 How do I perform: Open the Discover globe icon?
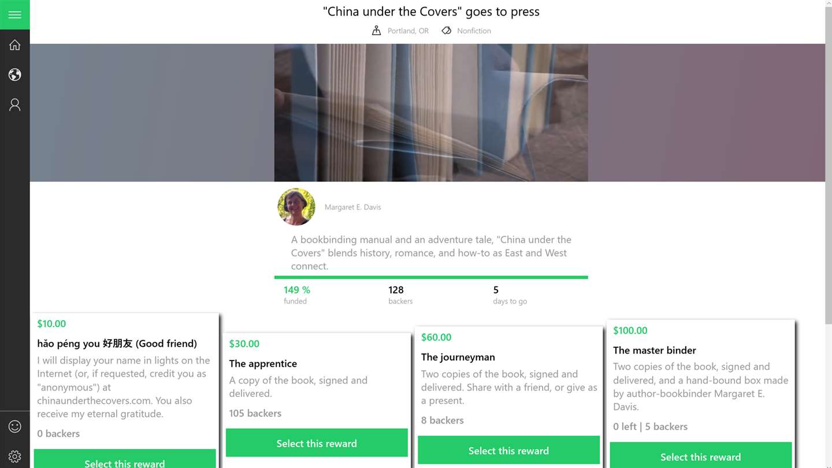(x=15, y=75)
